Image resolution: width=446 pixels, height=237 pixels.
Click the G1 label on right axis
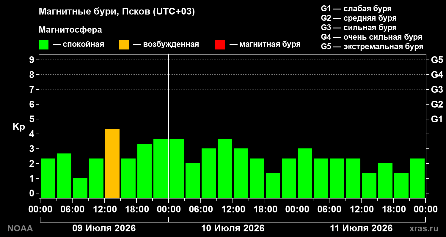(x=437, y=119)
